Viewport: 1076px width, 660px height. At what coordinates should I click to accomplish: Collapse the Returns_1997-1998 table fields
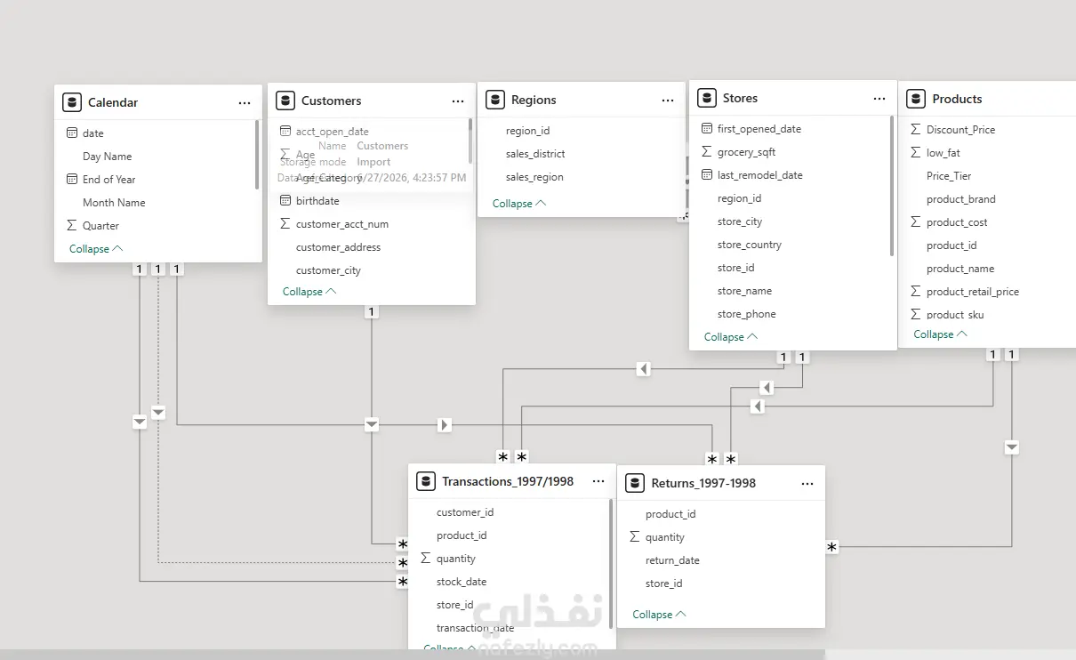click(x=660, y=615)
